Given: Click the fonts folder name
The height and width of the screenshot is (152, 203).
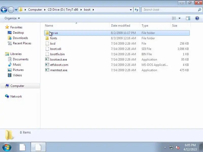Looking at the screenshot, I should tap(54, 38).
